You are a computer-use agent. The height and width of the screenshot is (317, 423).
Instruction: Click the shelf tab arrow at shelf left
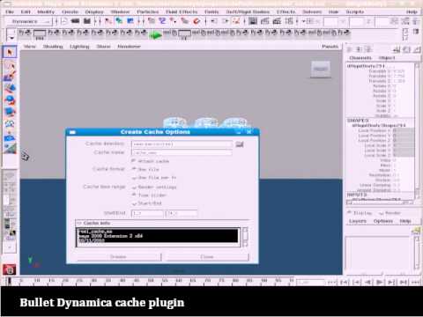[x=11, y=38]
